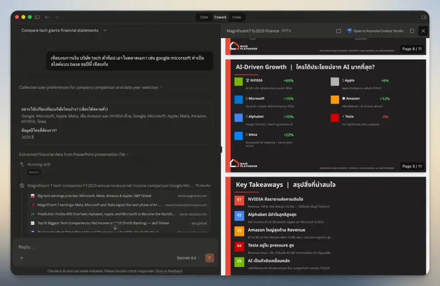Click Apple +6% growth value
Viewport: 440px width, 286px height.
point(385,81)
